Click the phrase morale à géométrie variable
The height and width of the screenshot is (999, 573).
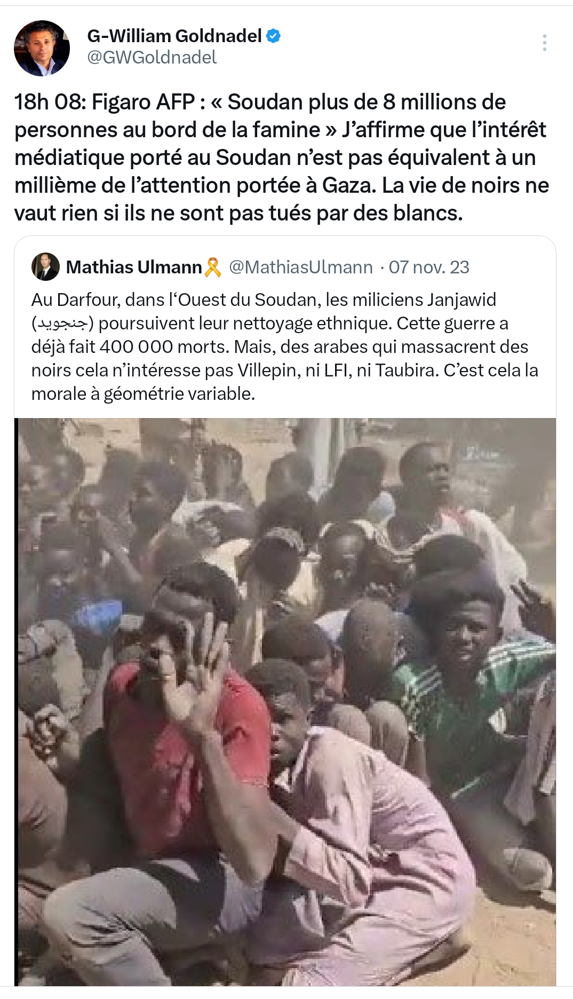[x=143, y=394]
